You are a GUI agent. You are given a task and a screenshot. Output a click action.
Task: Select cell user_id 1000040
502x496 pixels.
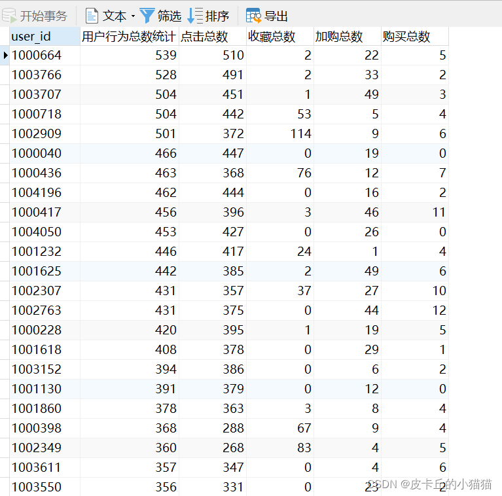coord(45,153)
